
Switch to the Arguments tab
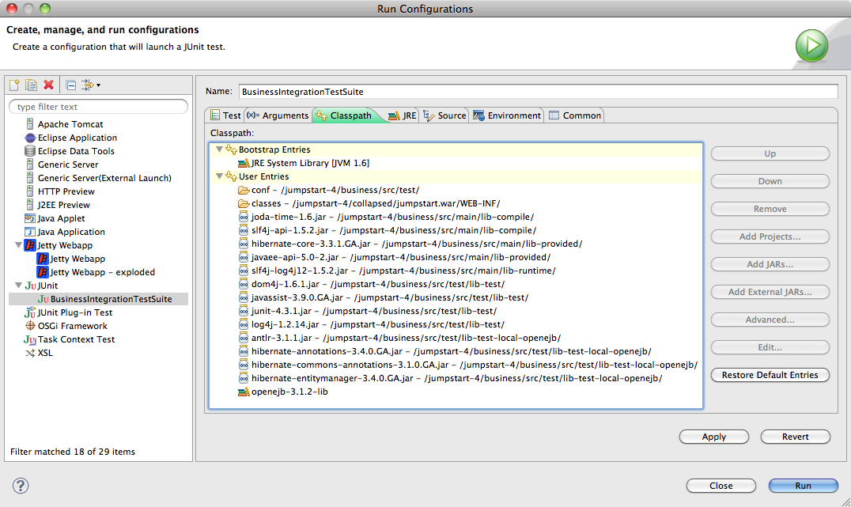278,115
